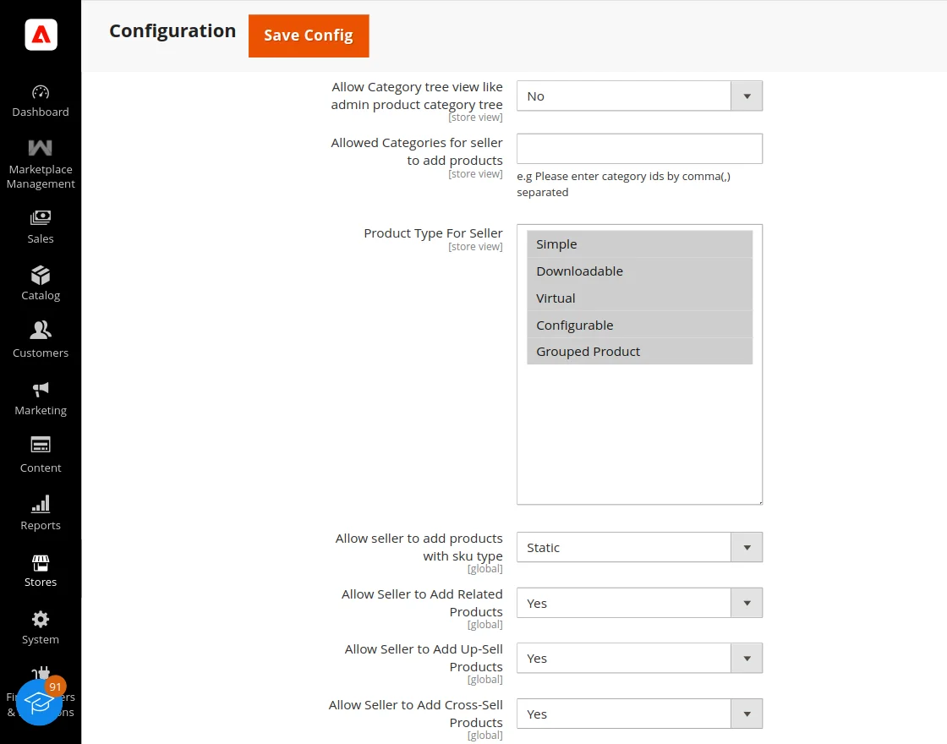Open the Customers people icon

tap(41, 331)
